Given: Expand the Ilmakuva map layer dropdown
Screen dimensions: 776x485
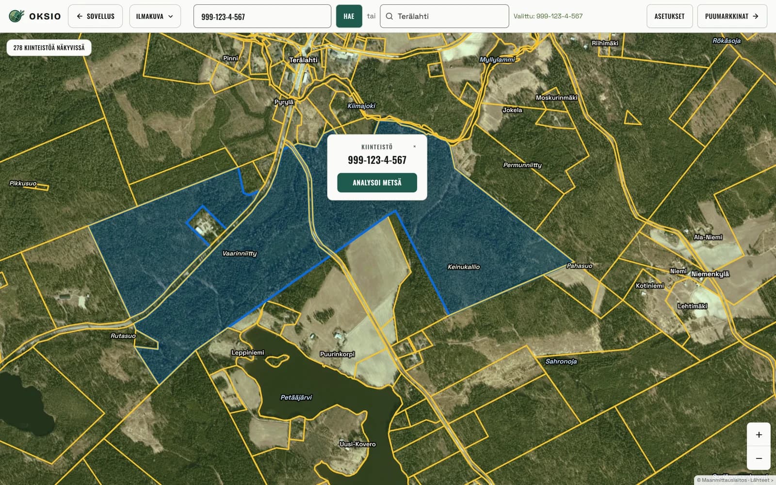Looking at the screenshot, I should 155,16.
